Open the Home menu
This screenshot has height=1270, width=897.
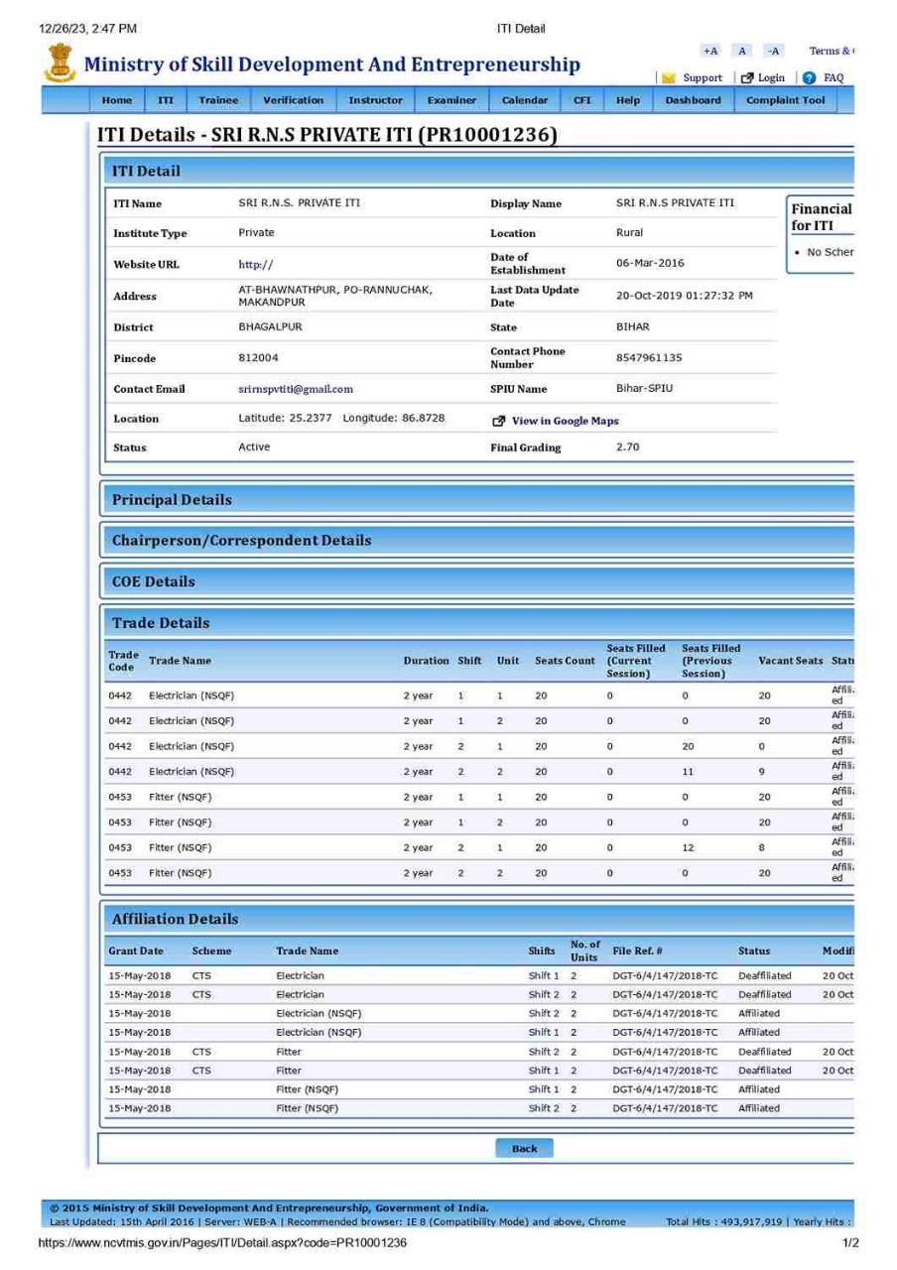click(x=117, y=100)
